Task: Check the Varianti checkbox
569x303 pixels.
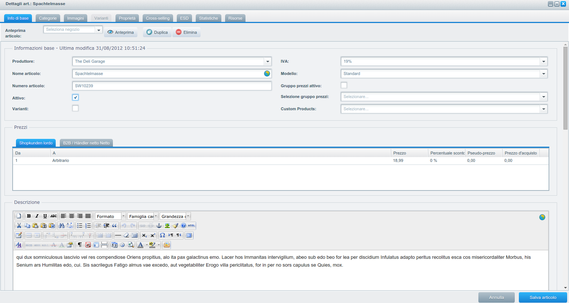Action: (x=75, y=108)
